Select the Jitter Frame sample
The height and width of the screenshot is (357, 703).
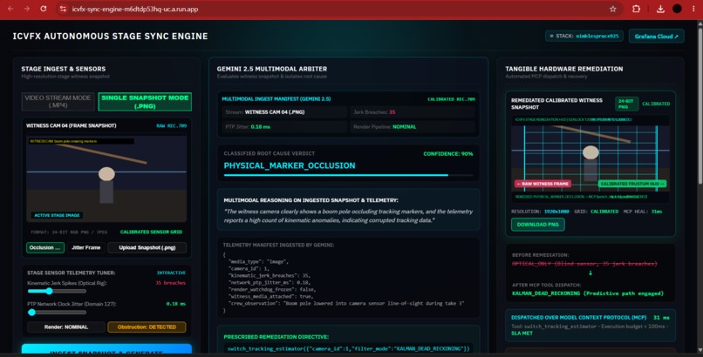(x=85, y=247)
